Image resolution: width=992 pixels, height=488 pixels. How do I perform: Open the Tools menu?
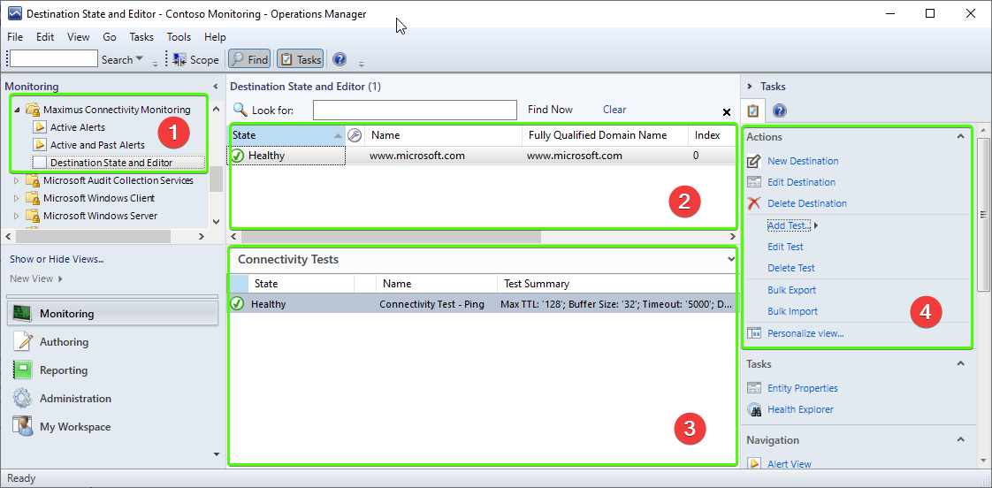(179, 37)
